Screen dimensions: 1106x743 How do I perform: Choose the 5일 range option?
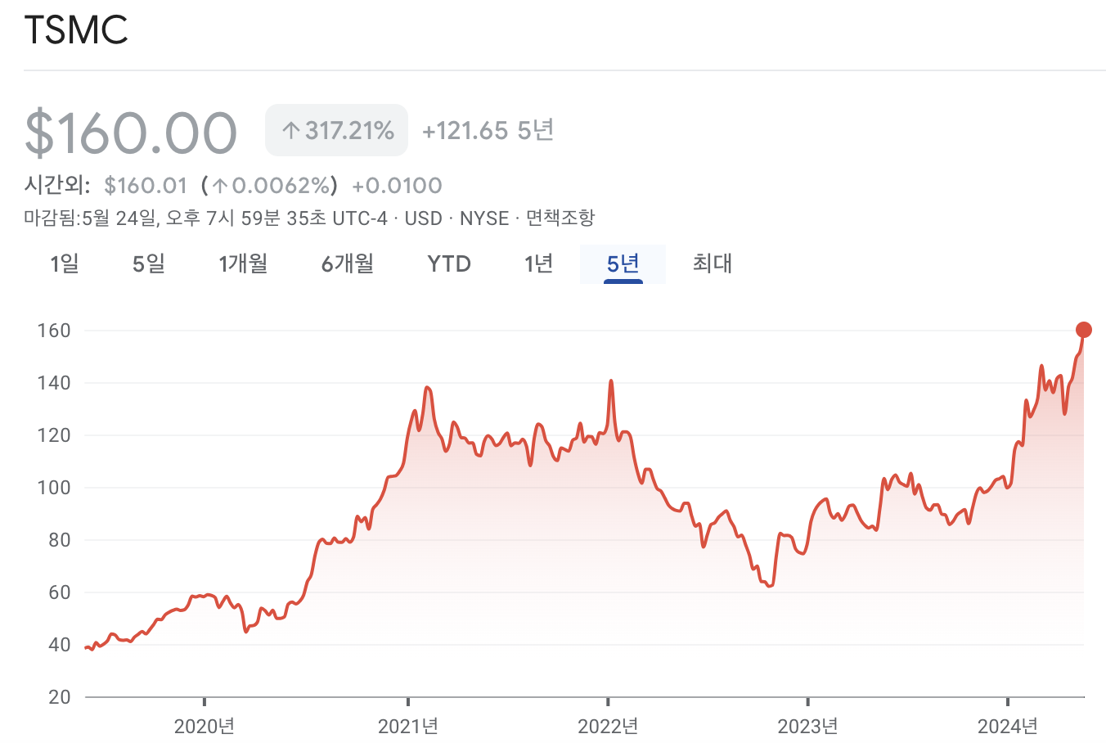pyautogui.click(x=147, y=263)
